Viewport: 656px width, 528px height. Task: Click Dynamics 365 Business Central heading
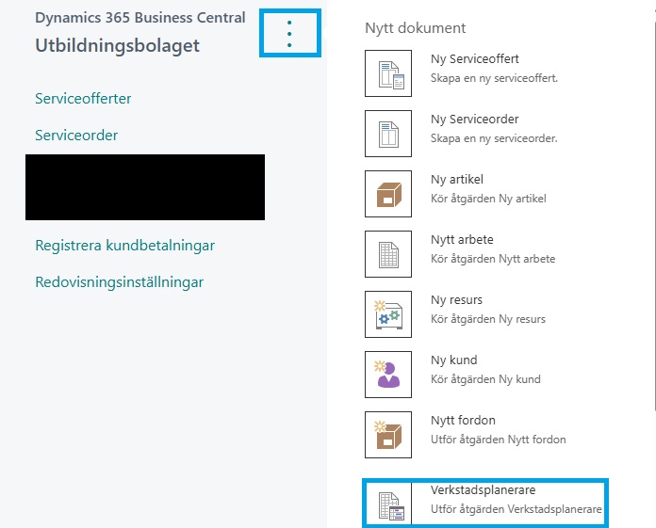(x=140, y=18)
